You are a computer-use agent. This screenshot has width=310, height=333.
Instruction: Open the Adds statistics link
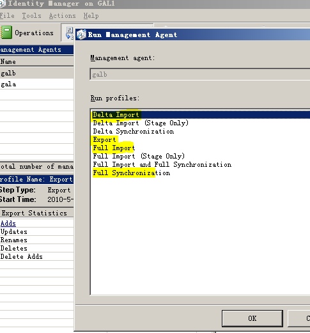(x=8, y=223)
